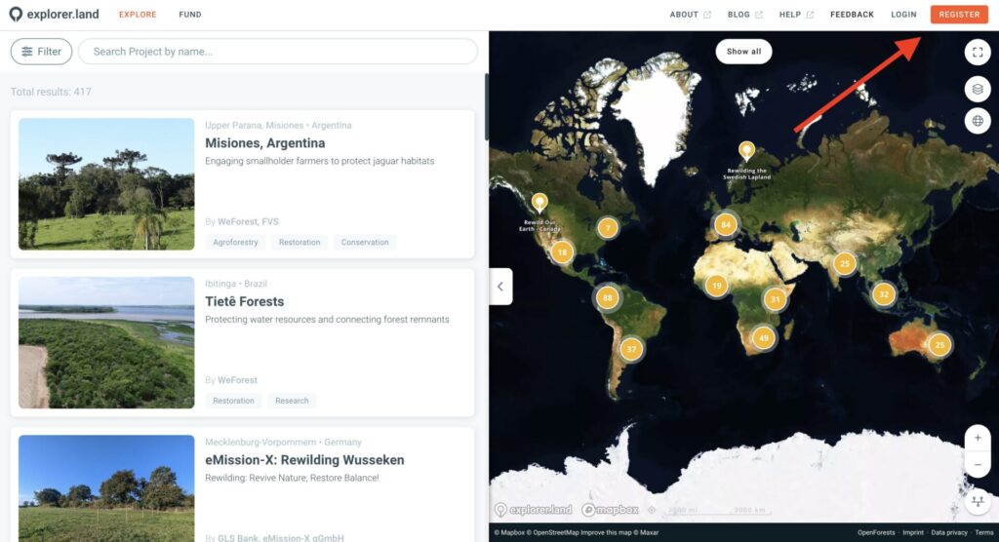Open the Filter options
999x542 pixels.
[x=41, y=52]
